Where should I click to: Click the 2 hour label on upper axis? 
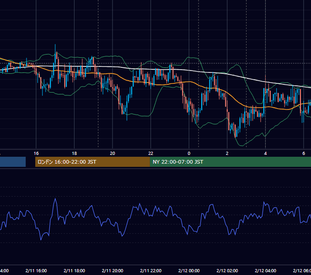pyautogui.click(x=227, y=154)
